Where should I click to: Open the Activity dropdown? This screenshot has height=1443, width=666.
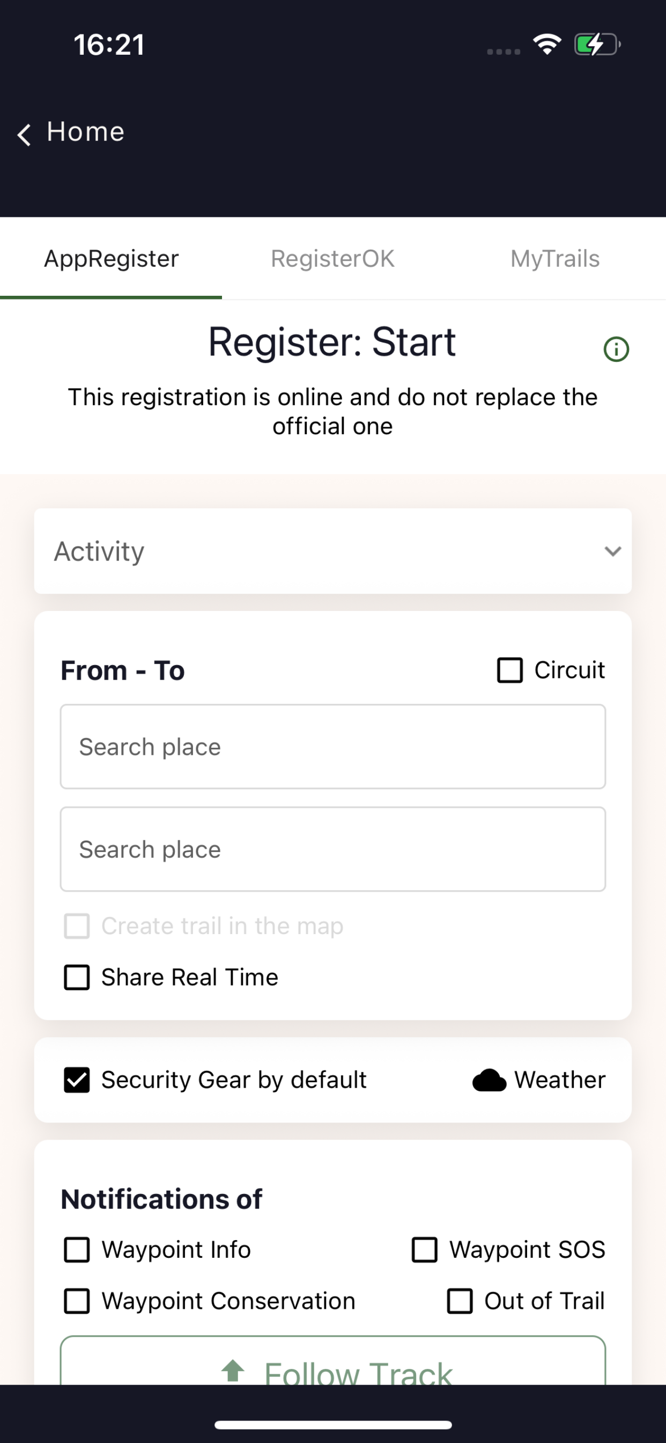click(333, 551)
